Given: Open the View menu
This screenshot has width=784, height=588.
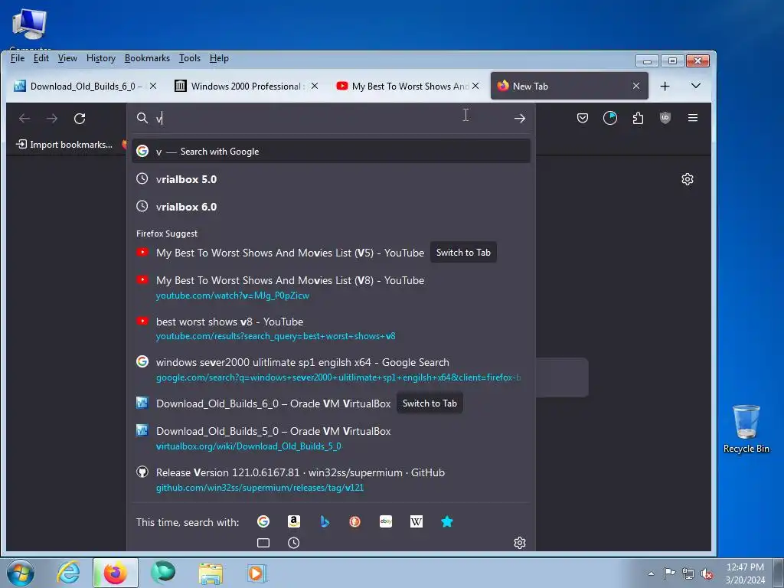Looking at the screenshot, I should point(67,58).
